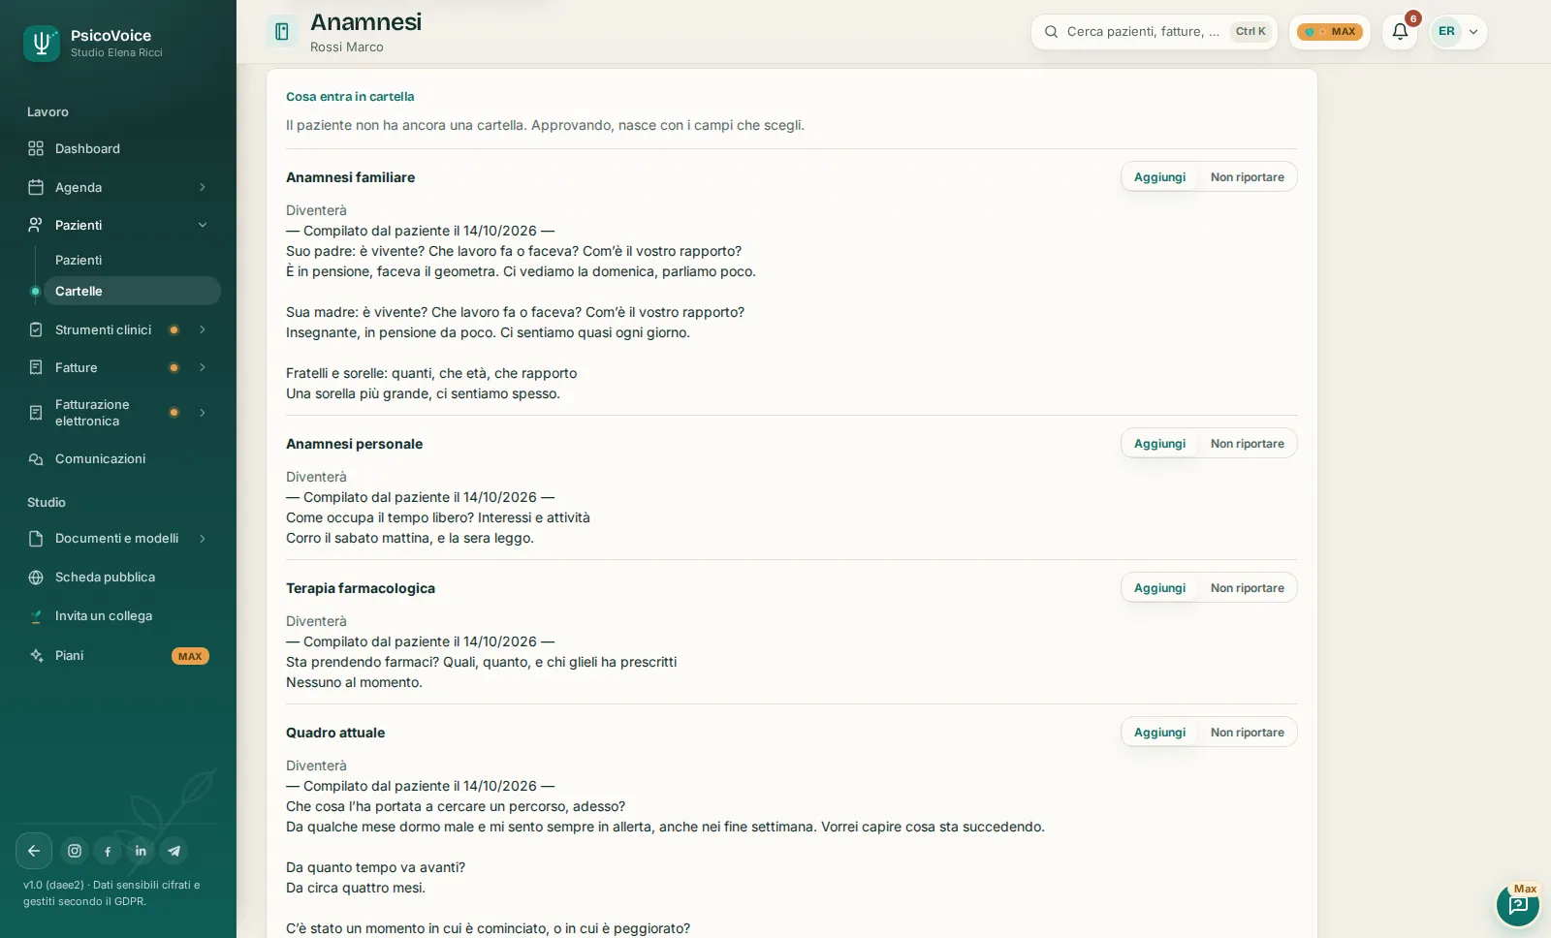Click the Comunicazioni chat icon
The height and width of the screenshot is (938, 1551).
(36, 459)
